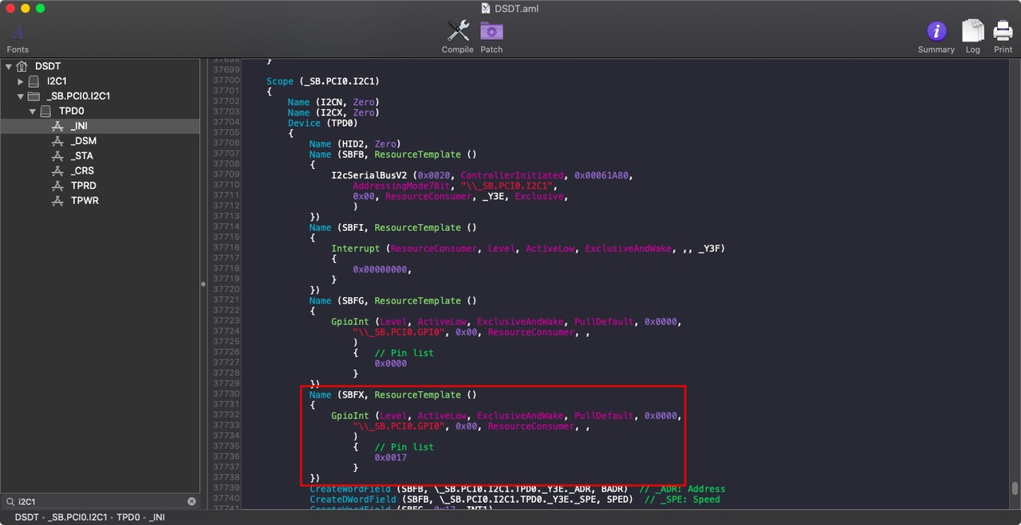Collapse the TPD0 device node
1021x525 pixels.
(x=33, y=112)
